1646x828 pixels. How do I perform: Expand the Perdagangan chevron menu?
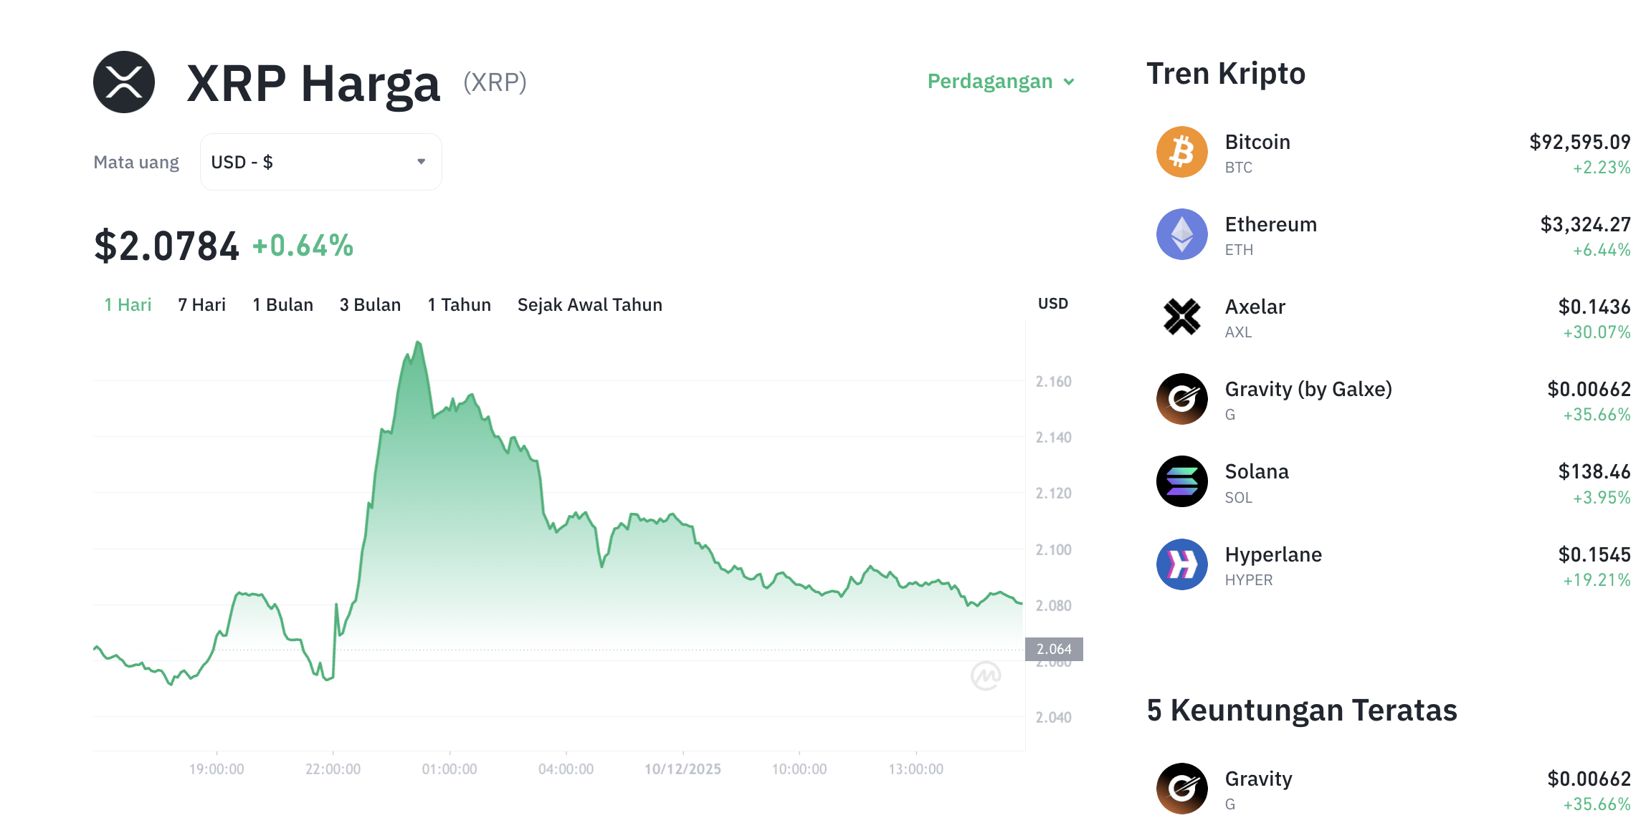pos(1068,81)
